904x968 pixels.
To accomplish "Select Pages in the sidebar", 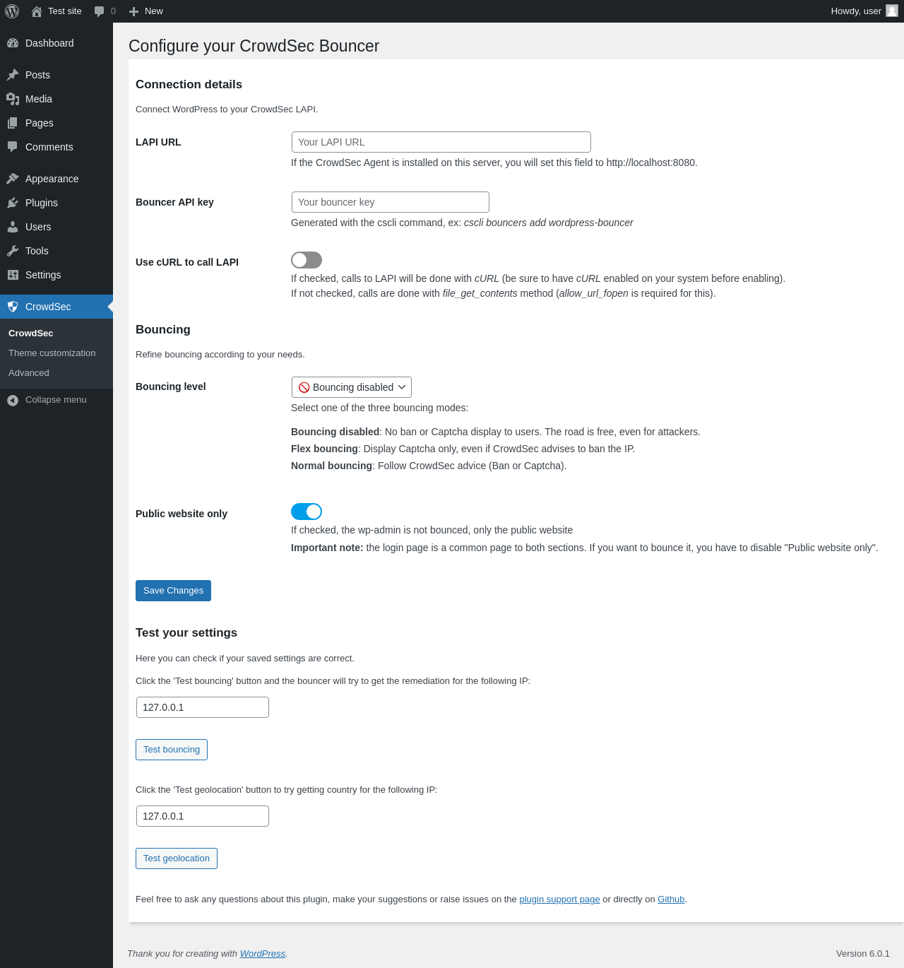I will pos(56,123).
